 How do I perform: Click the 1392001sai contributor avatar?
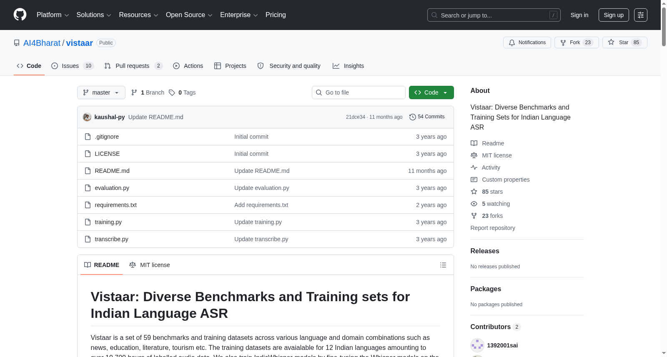[477, 345]
